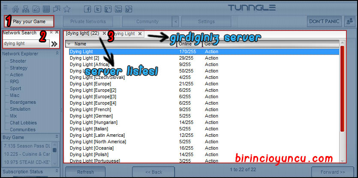This screenshot has width=358, height=178.
Task: Open the favorites star icon
Action: (x=66, y=9)
